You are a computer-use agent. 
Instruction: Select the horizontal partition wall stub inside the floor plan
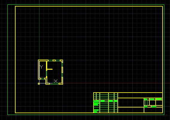click(50, 69)
